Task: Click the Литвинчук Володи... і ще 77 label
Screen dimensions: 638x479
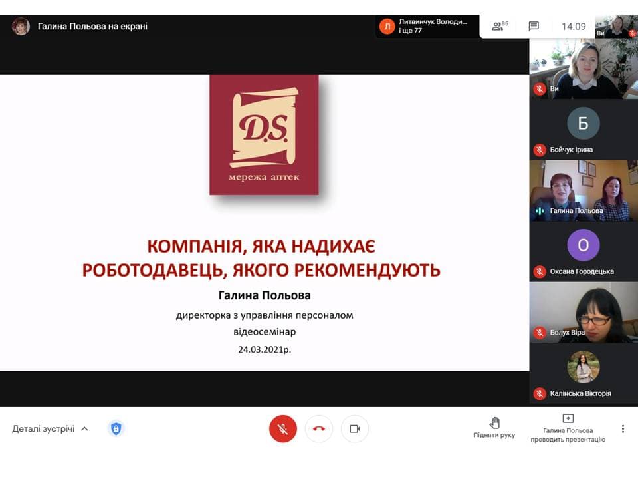Action: point(433,26)
